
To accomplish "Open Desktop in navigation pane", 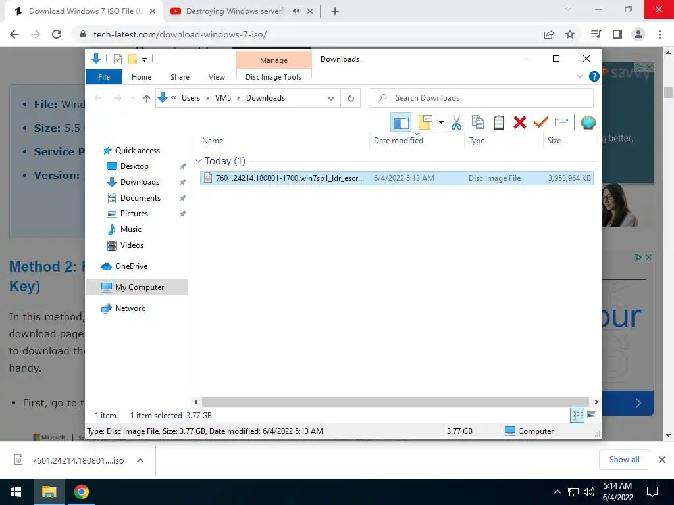I will click(x=134, y=166).
